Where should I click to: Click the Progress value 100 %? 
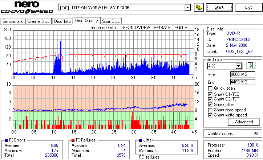[x=253, y=145]
